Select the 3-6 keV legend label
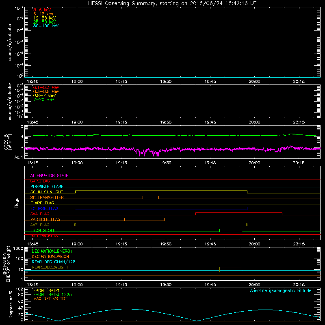The height and width of the screenshot is (325, 325). click(x=42, y=10)
